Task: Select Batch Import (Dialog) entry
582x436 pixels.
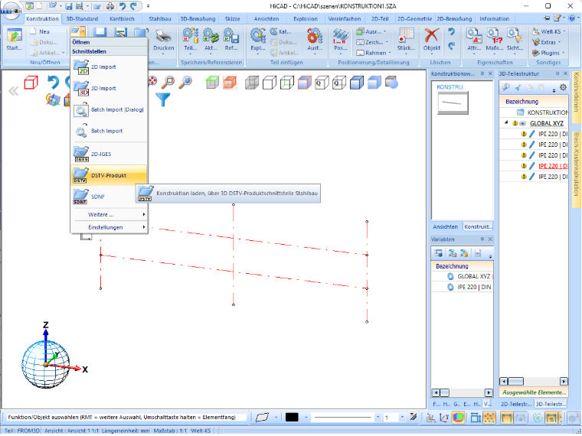Action: click(x=109, y=109)
